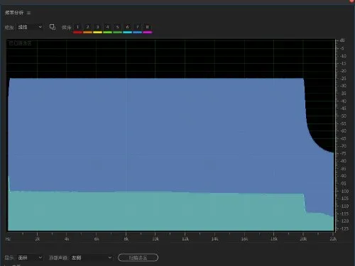This screenshot has width=355, height=266.
Task: Toggle hold button 2 with orange bar
Action: (87, 27)
